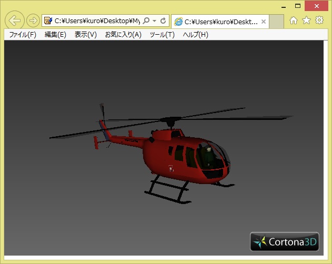Open the 編集(E) menu
Image resolution: width=332 pixels, height=264 pixels.
coord(55,35)
